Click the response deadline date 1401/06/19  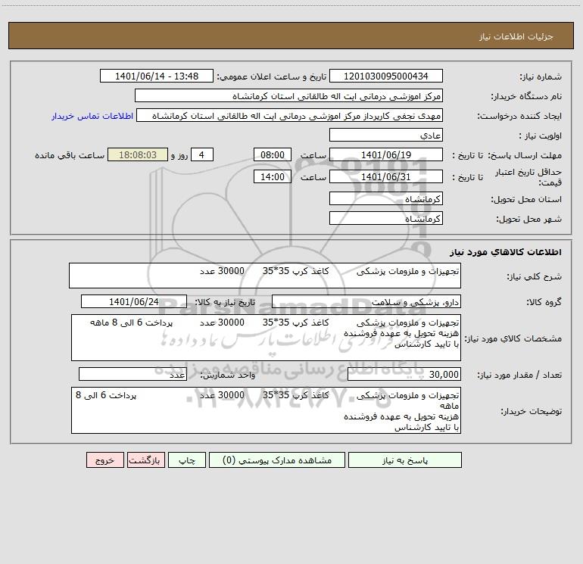pos(386,154)
